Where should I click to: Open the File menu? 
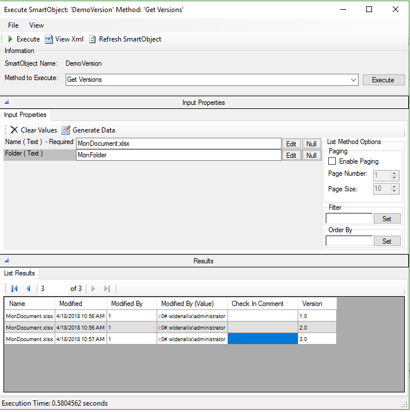tap(13, 25)
